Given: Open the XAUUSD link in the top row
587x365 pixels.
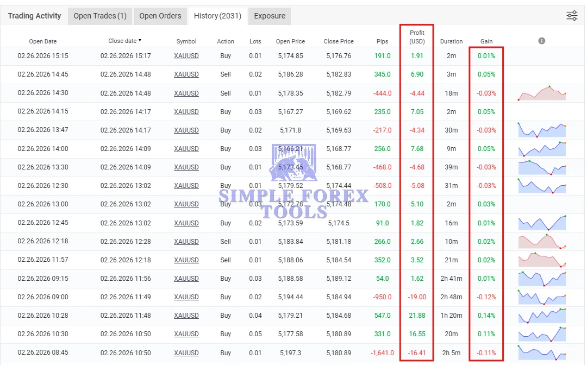Looking at the screenshot, I should click(186, 56).
